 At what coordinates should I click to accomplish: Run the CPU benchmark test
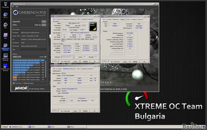(44, 25)
